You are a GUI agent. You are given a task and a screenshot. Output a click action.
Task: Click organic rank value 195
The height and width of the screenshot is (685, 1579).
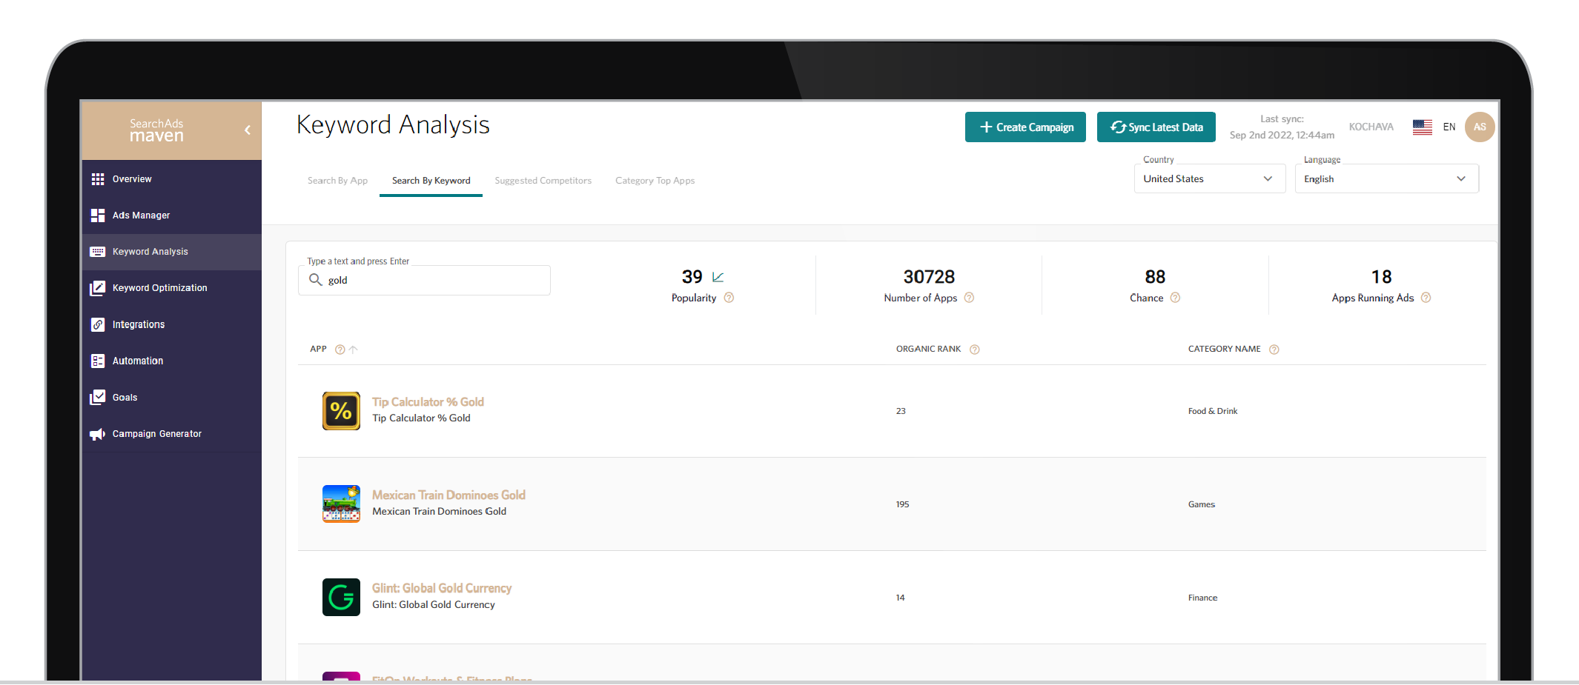[x=902, y=504]
